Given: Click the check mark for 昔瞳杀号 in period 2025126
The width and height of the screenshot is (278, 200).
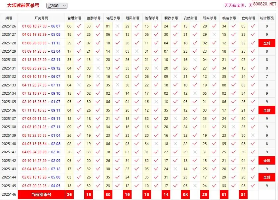Looking at the screenshot, I should (x=79, y=26).
